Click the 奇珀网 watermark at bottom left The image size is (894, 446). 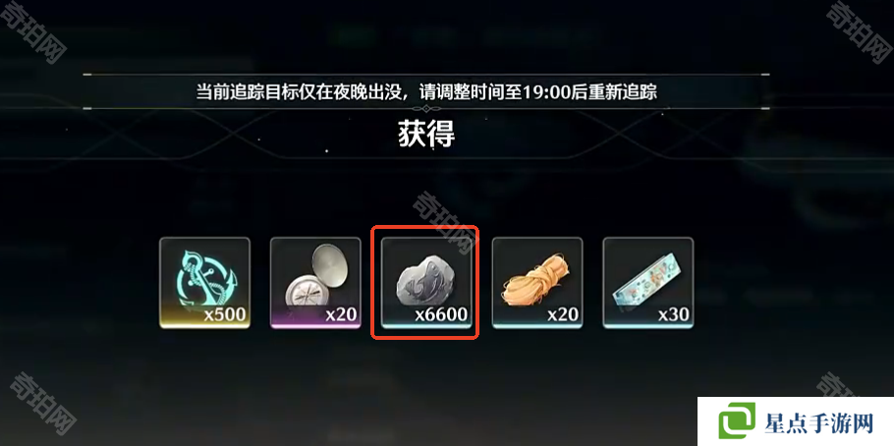click(x=43, y=404)
